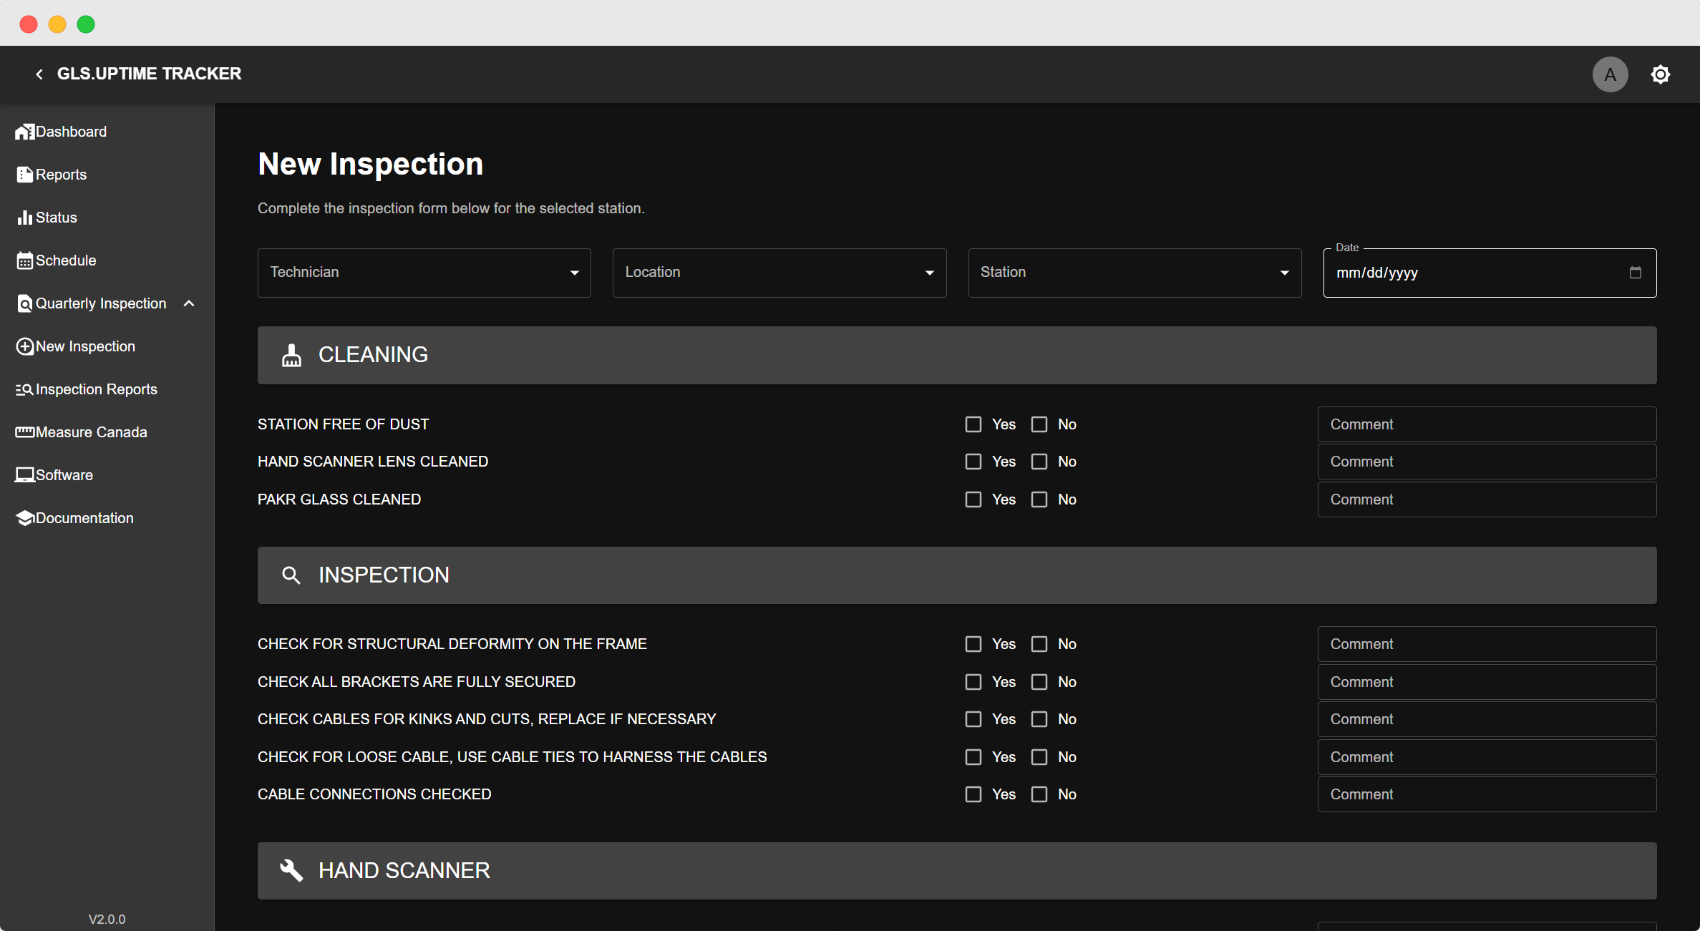
Task: Click the back arrow next to GLS.UPTIME TRACKER
Action: click(x=39, y=74)
